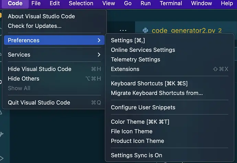Choose Check for Updates...
The image size is (237, 163).
pyautogui.click(x=54, y=26)
